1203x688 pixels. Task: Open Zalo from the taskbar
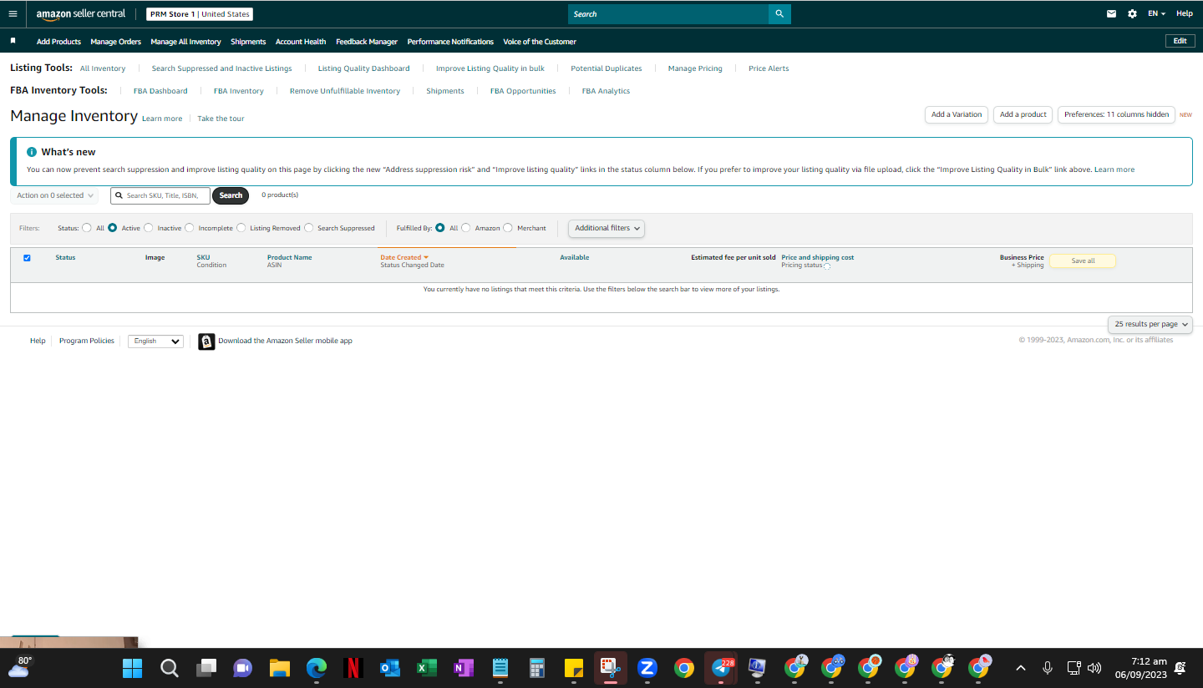647,668
